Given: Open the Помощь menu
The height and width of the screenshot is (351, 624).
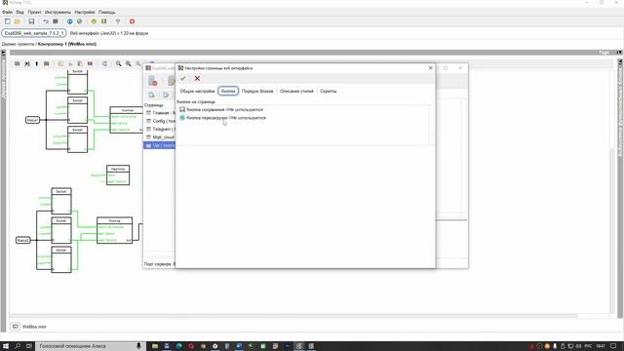Looking at the screenshot, I should tap(107, 12).
